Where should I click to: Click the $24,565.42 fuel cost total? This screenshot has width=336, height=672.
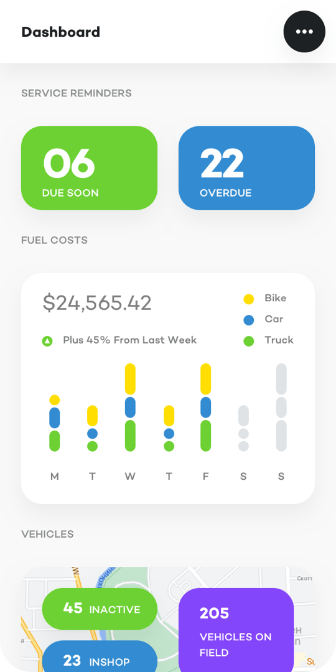(x=97, y=304)
